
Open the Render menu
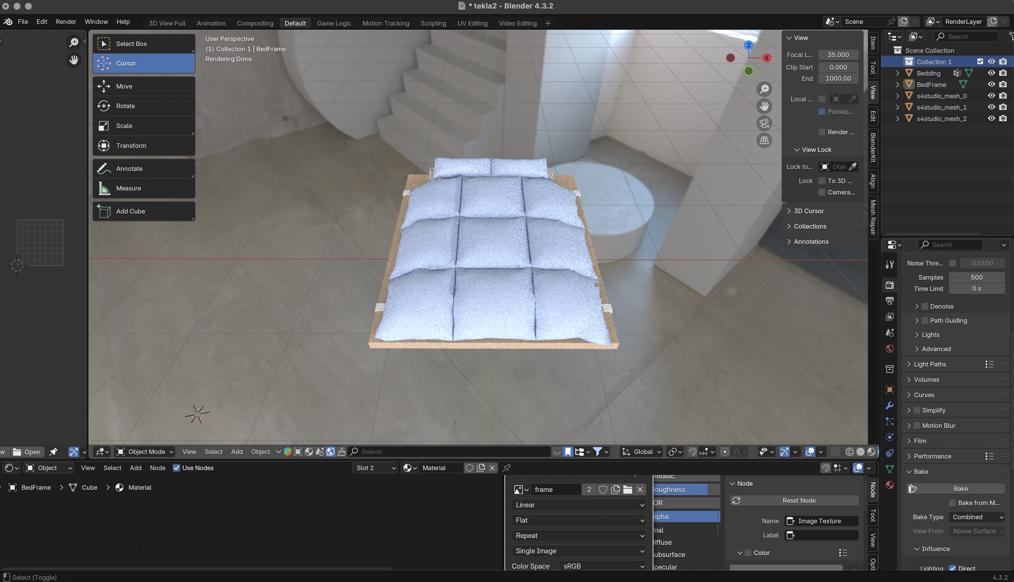[x=66, y=22]
